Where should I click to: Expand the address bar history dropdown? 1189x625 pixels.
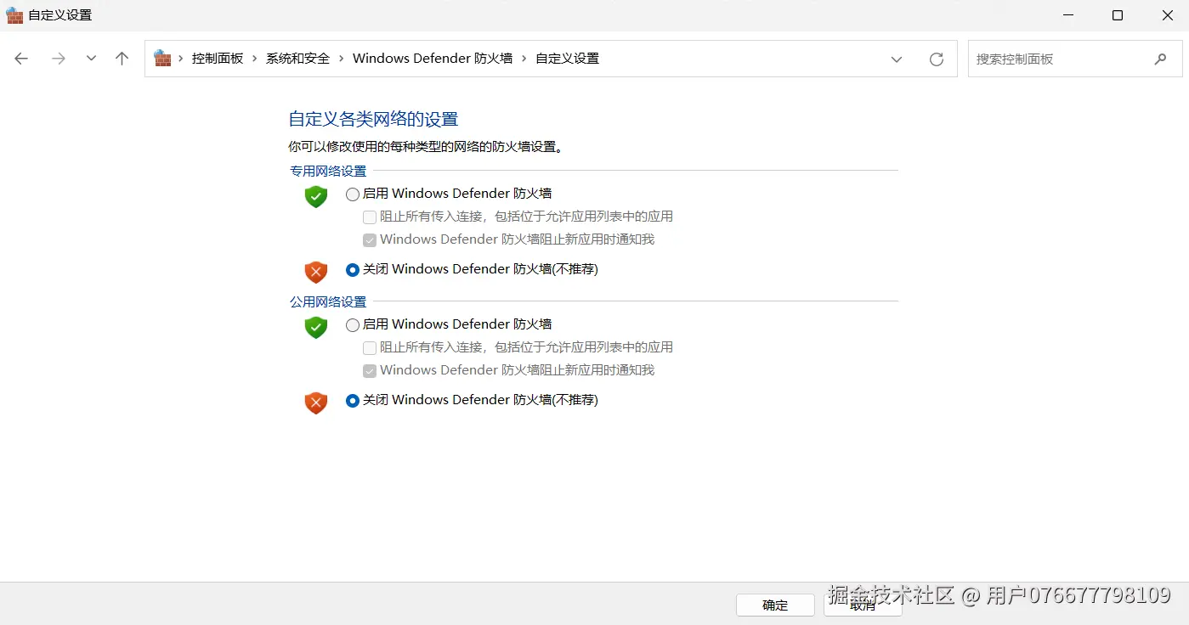click(897, 59)
